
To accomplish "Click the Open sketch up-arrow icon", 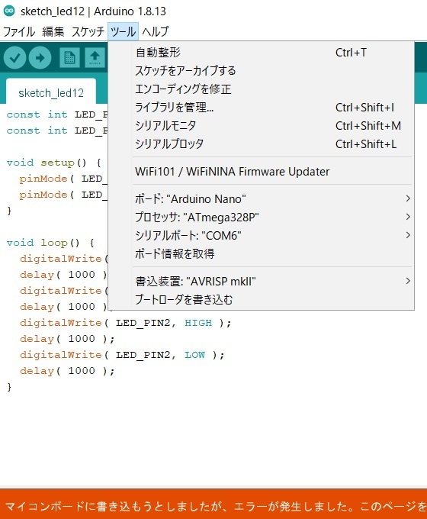I will (x=95, y=58).
